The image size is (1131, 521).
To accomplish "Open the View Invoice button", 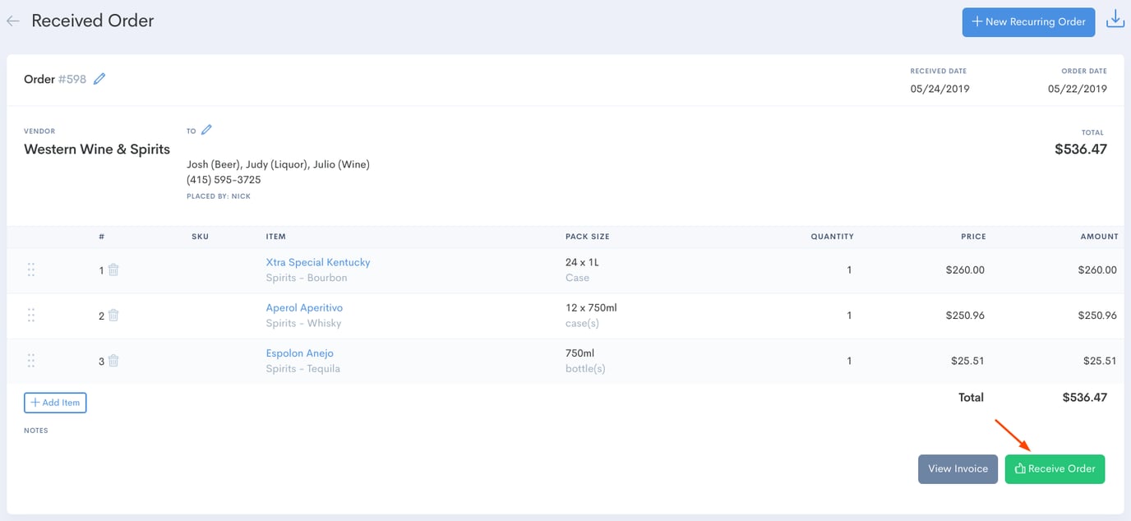I will point(958,468).
